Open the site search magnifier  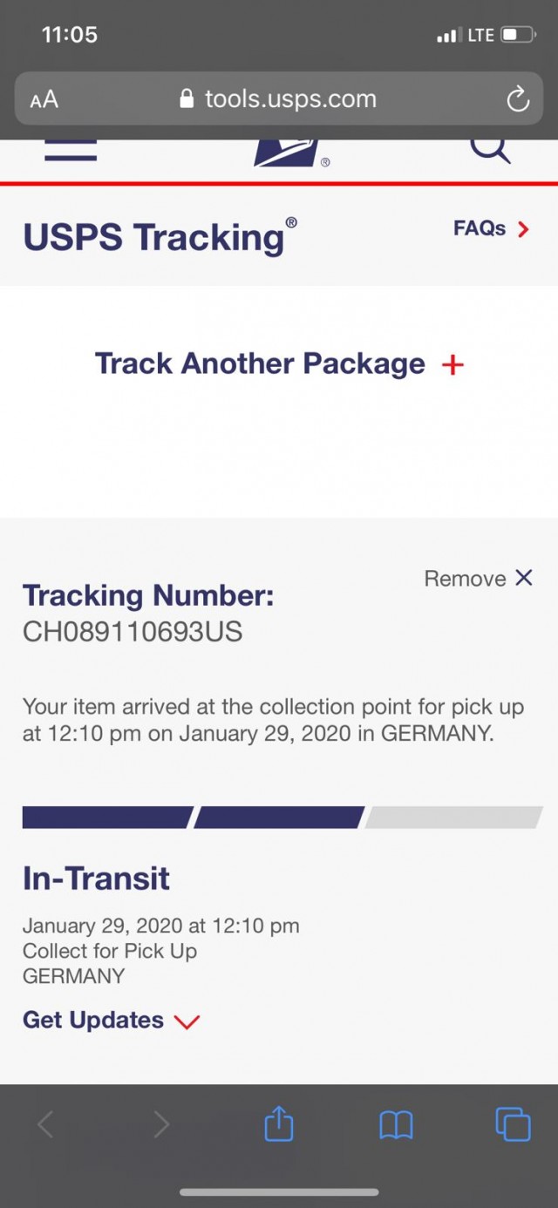click(490, 150)
